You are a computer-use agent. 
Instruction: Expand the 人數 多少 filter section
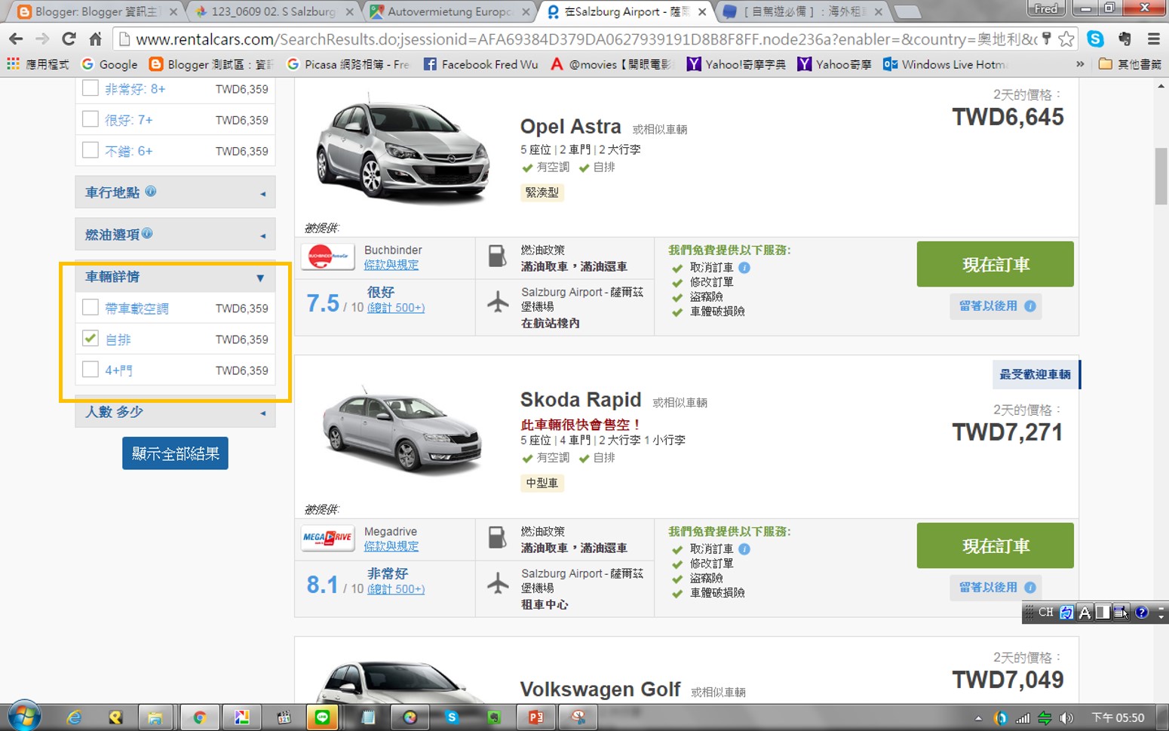175,412
